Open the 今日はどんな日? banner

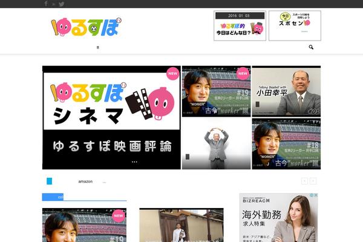240,25
